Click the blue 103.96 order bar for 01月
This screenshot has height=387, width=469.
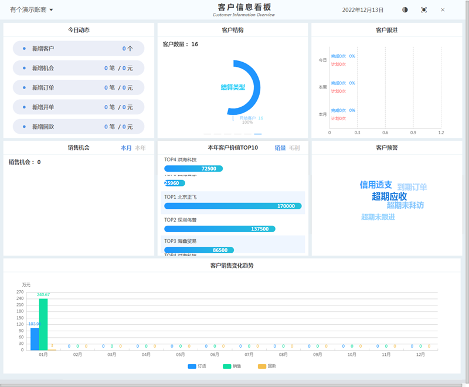click(x=35, y=339)
